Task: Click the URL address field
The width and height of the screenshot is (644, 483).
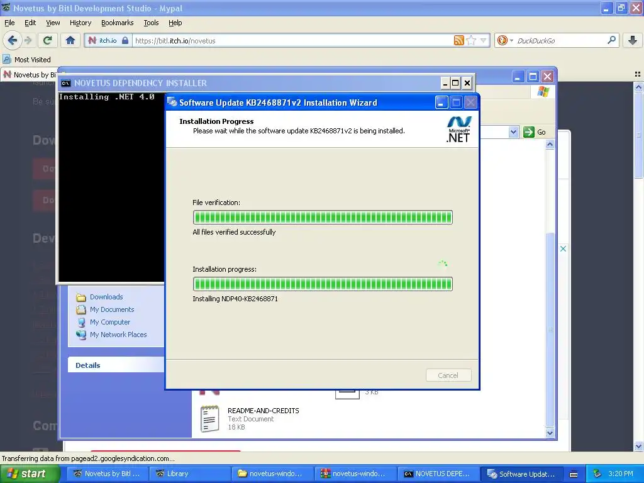Action: click(292, 41)
